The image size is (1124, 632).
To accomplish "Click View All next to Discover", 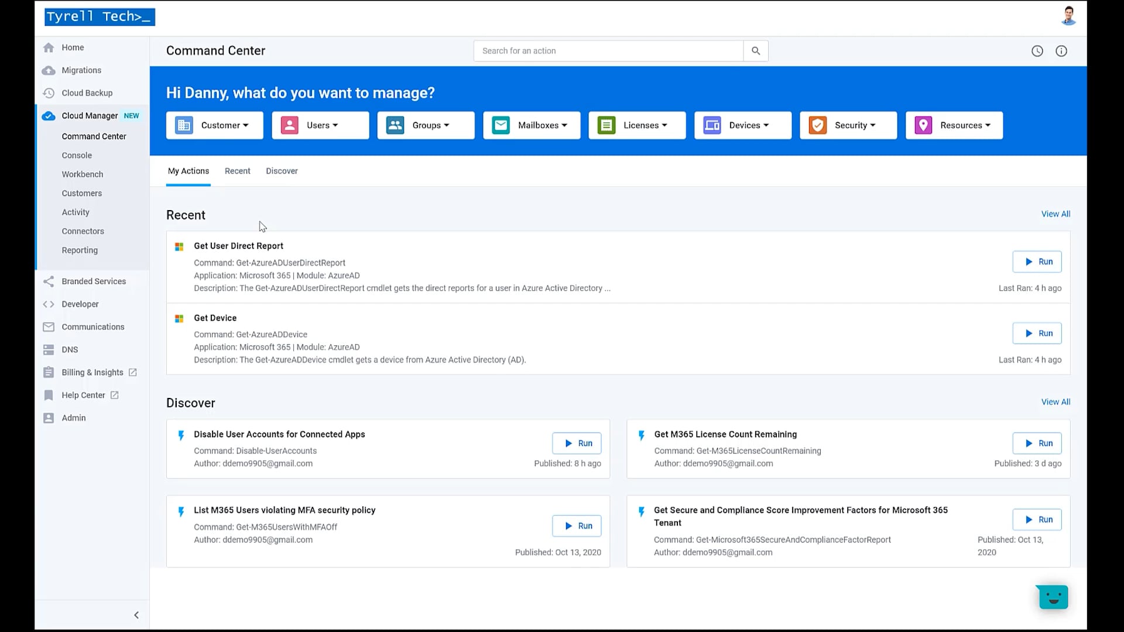I will point(1056,402).
